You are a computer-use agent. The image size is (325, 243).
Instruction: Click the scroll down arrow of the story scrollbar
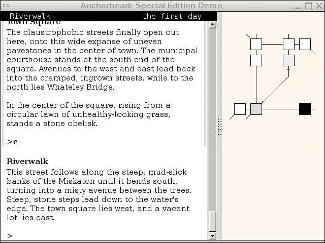coord(212,235)
